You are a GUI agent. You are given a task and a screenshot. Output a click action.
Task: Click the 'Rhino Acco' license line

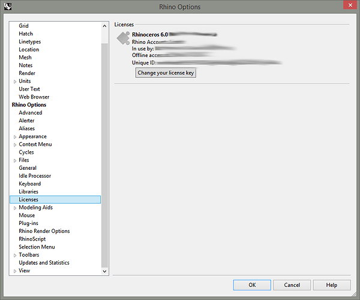click(x=145, y=42)
